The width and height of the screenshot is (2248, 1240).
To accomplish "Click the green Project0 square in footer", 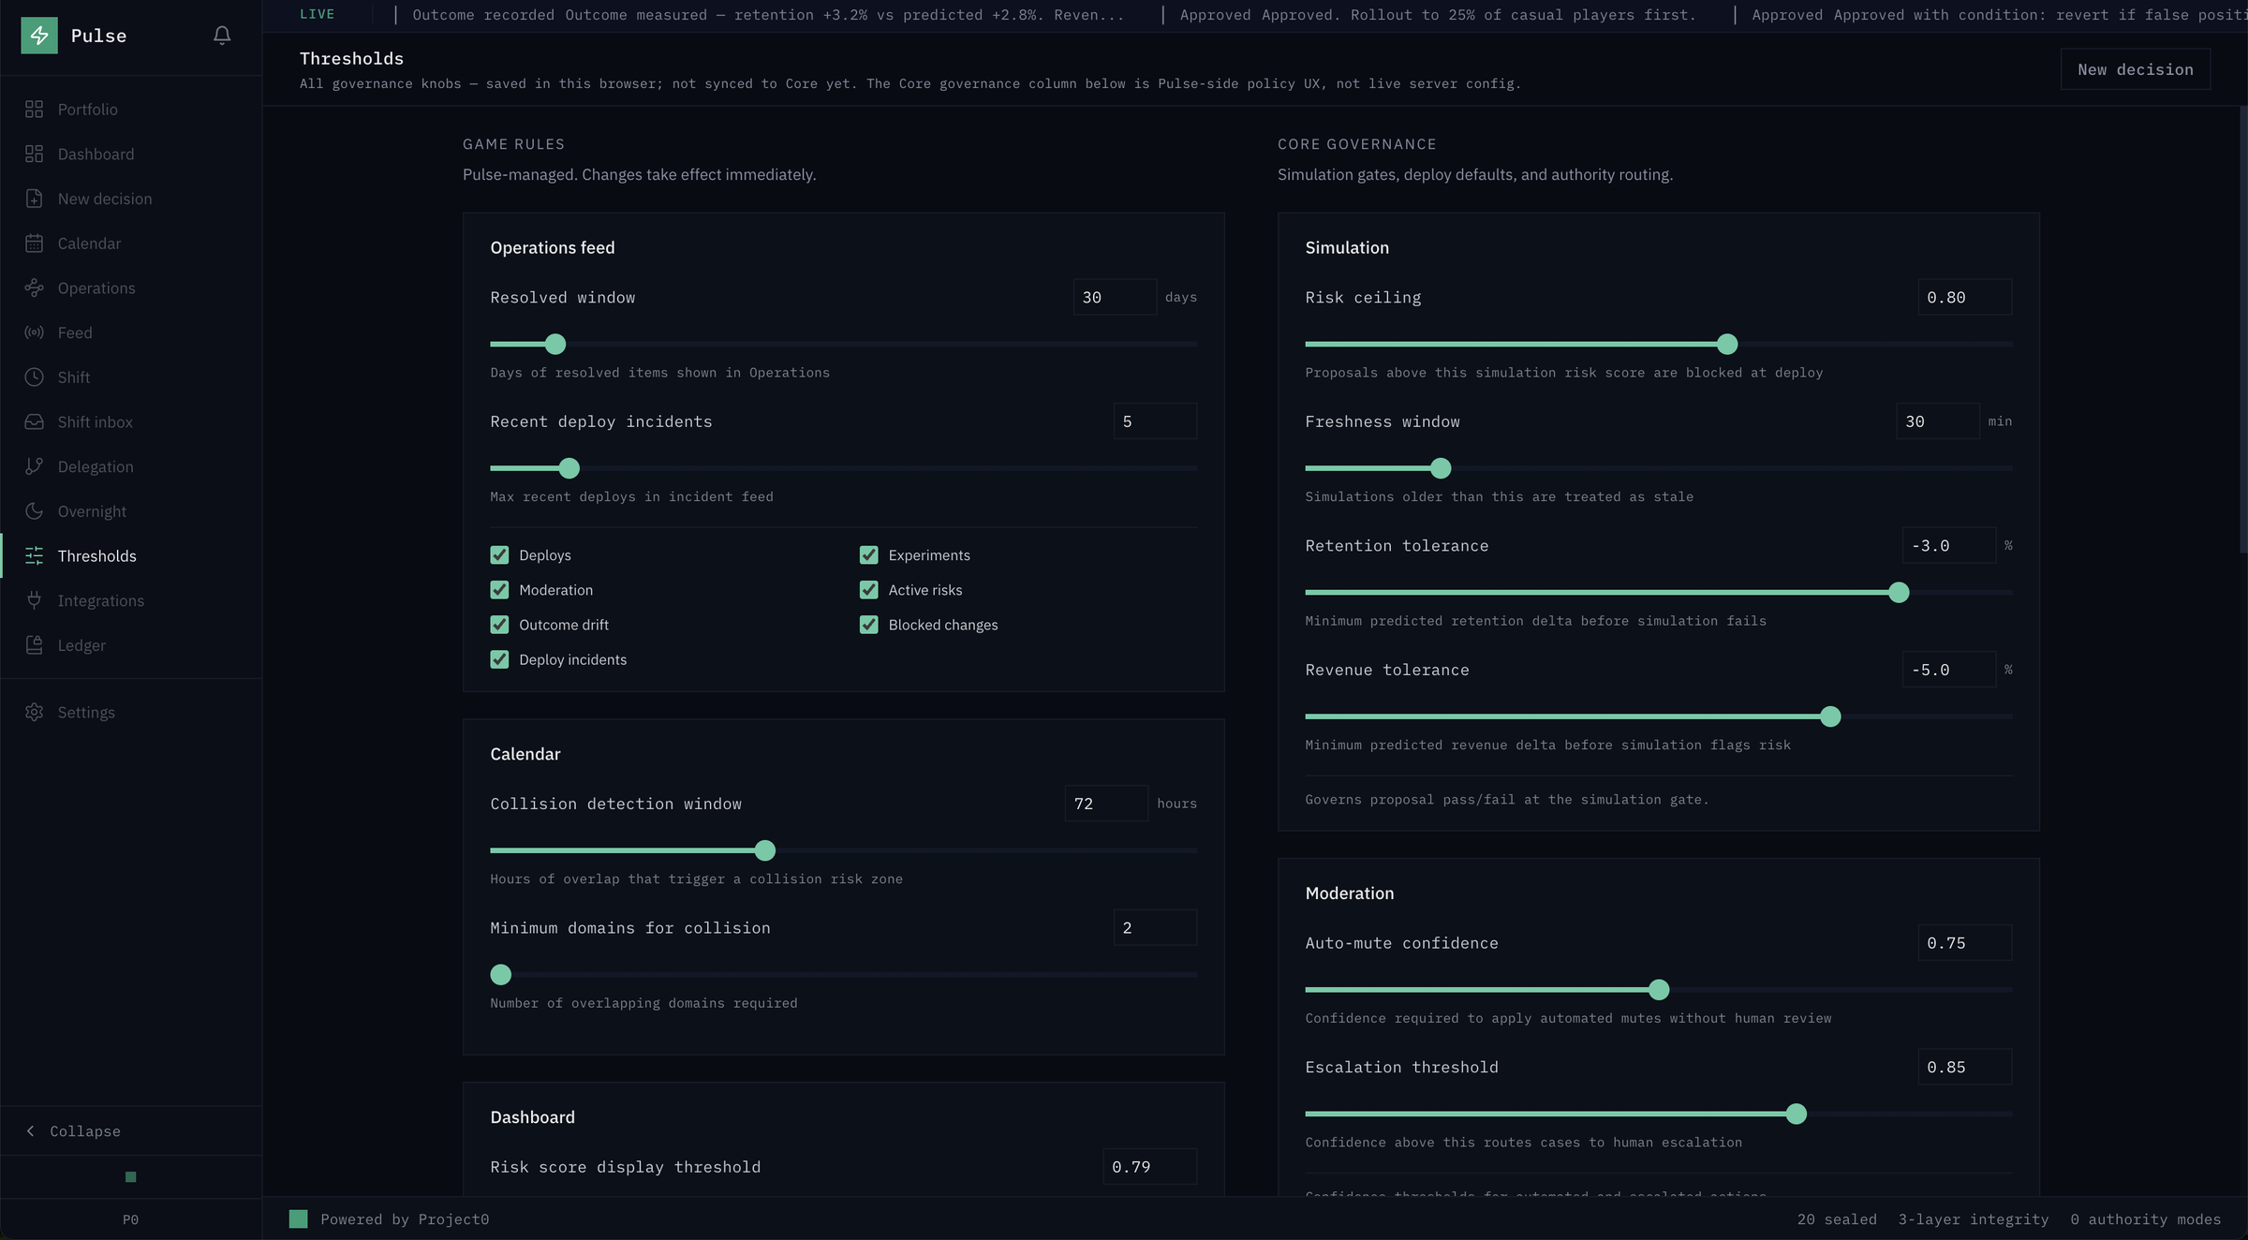I will (x=298, y=1219).
